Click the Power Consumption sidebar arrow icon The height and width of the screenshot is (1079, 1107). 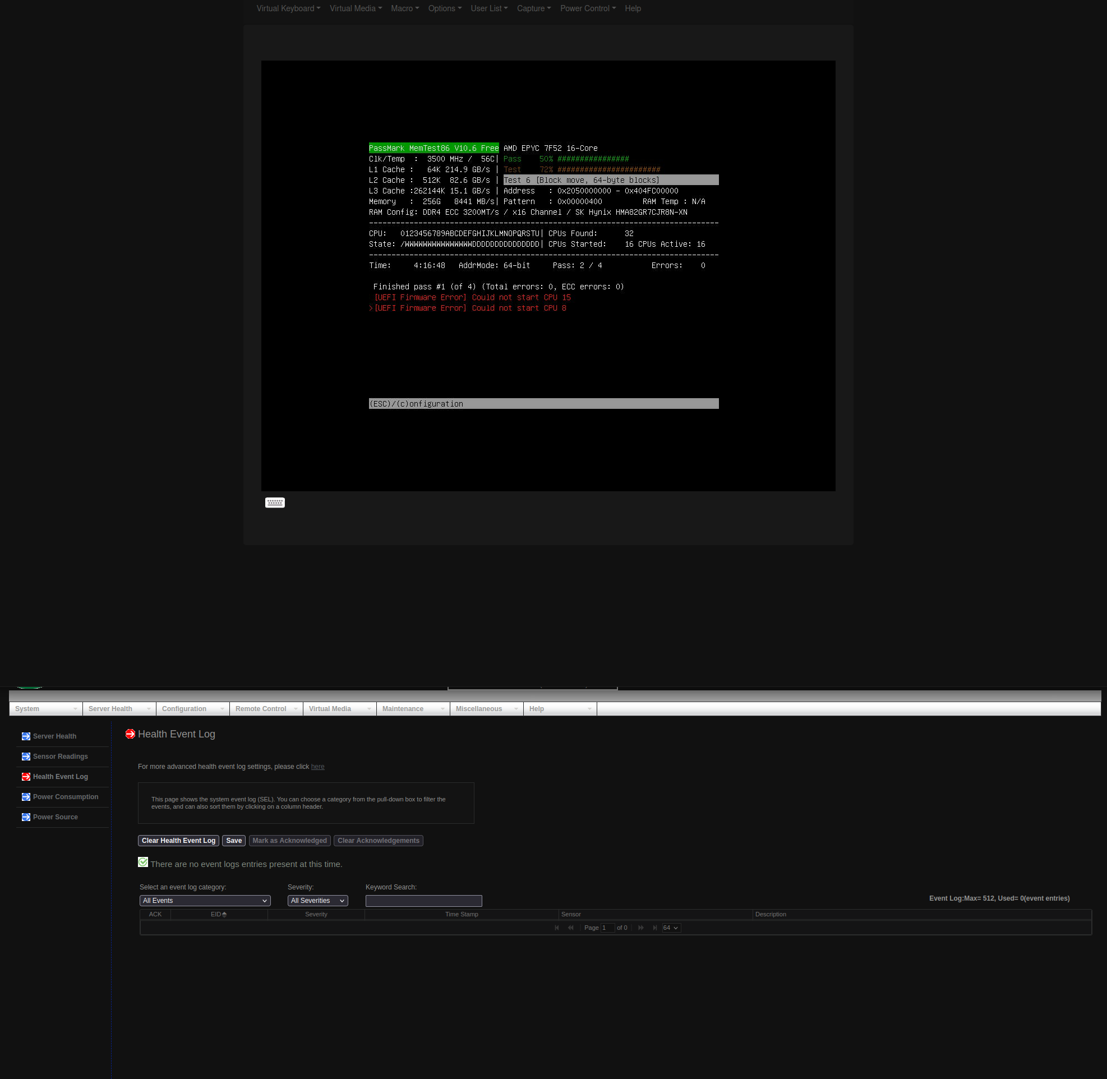tap(26, 797)
